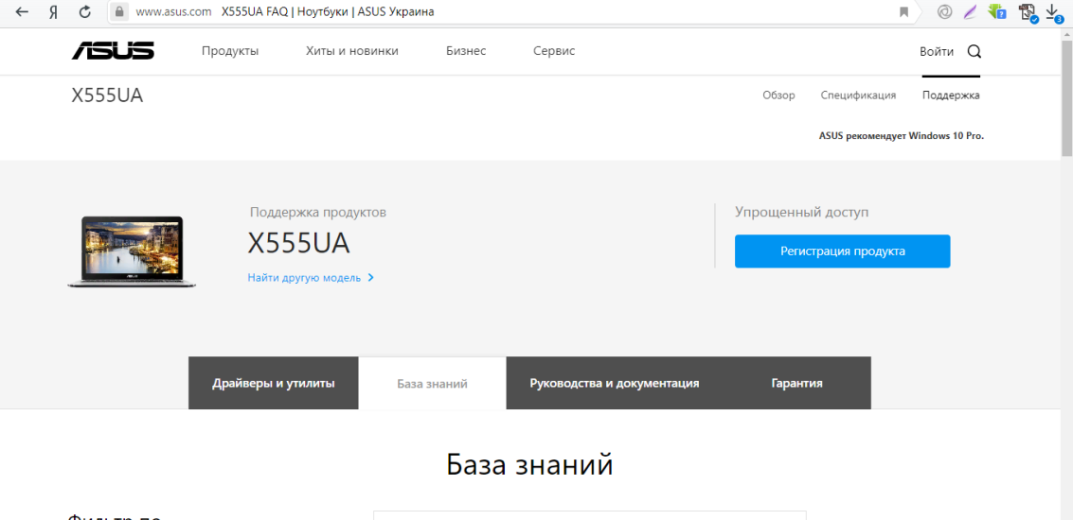Bookmark this page with the bookmark icon
The height and width of the screenshot is (520, 1073).
pos(904,11)
